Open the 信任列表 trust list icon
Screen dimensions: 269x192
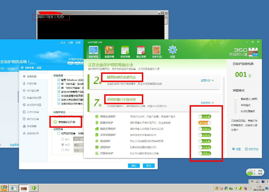click(125, 52)
